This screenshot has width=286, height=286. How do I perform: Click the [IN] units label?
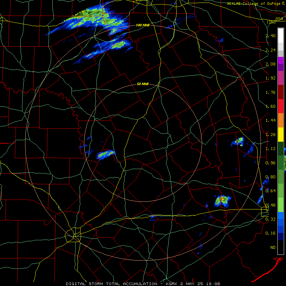[x=271, y=22]
